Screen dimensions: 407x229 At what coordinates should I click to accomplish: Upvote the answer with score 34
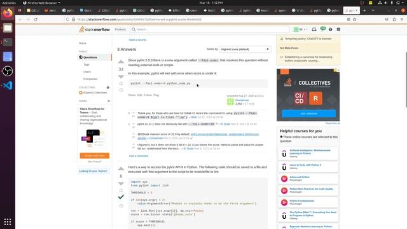click(x=121, y=62)
